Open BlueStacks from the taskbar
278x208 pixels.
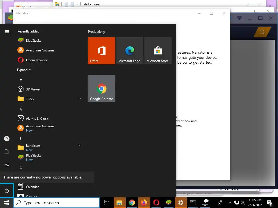168,203
